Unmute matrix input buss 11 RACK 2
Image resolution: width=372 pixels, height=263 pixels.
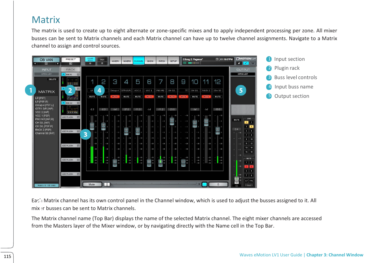pos(206,97)
